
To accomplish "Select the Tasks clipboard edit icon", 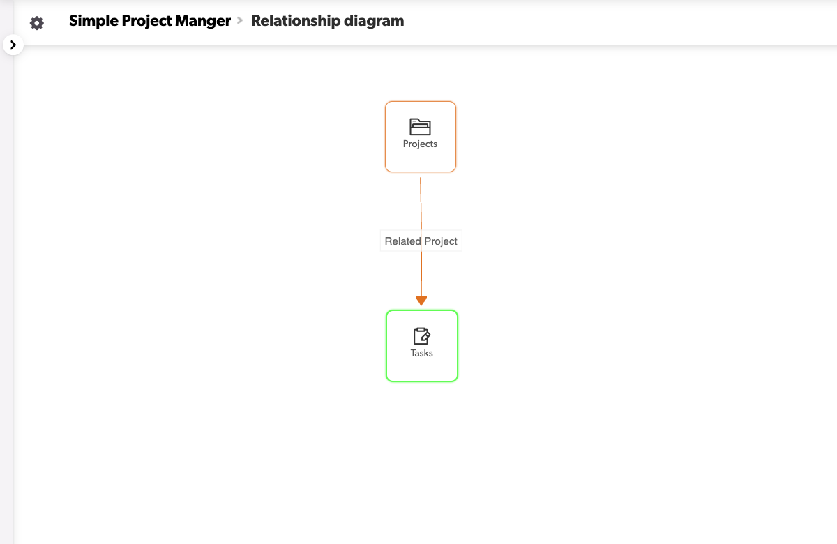I will (421, 336).
